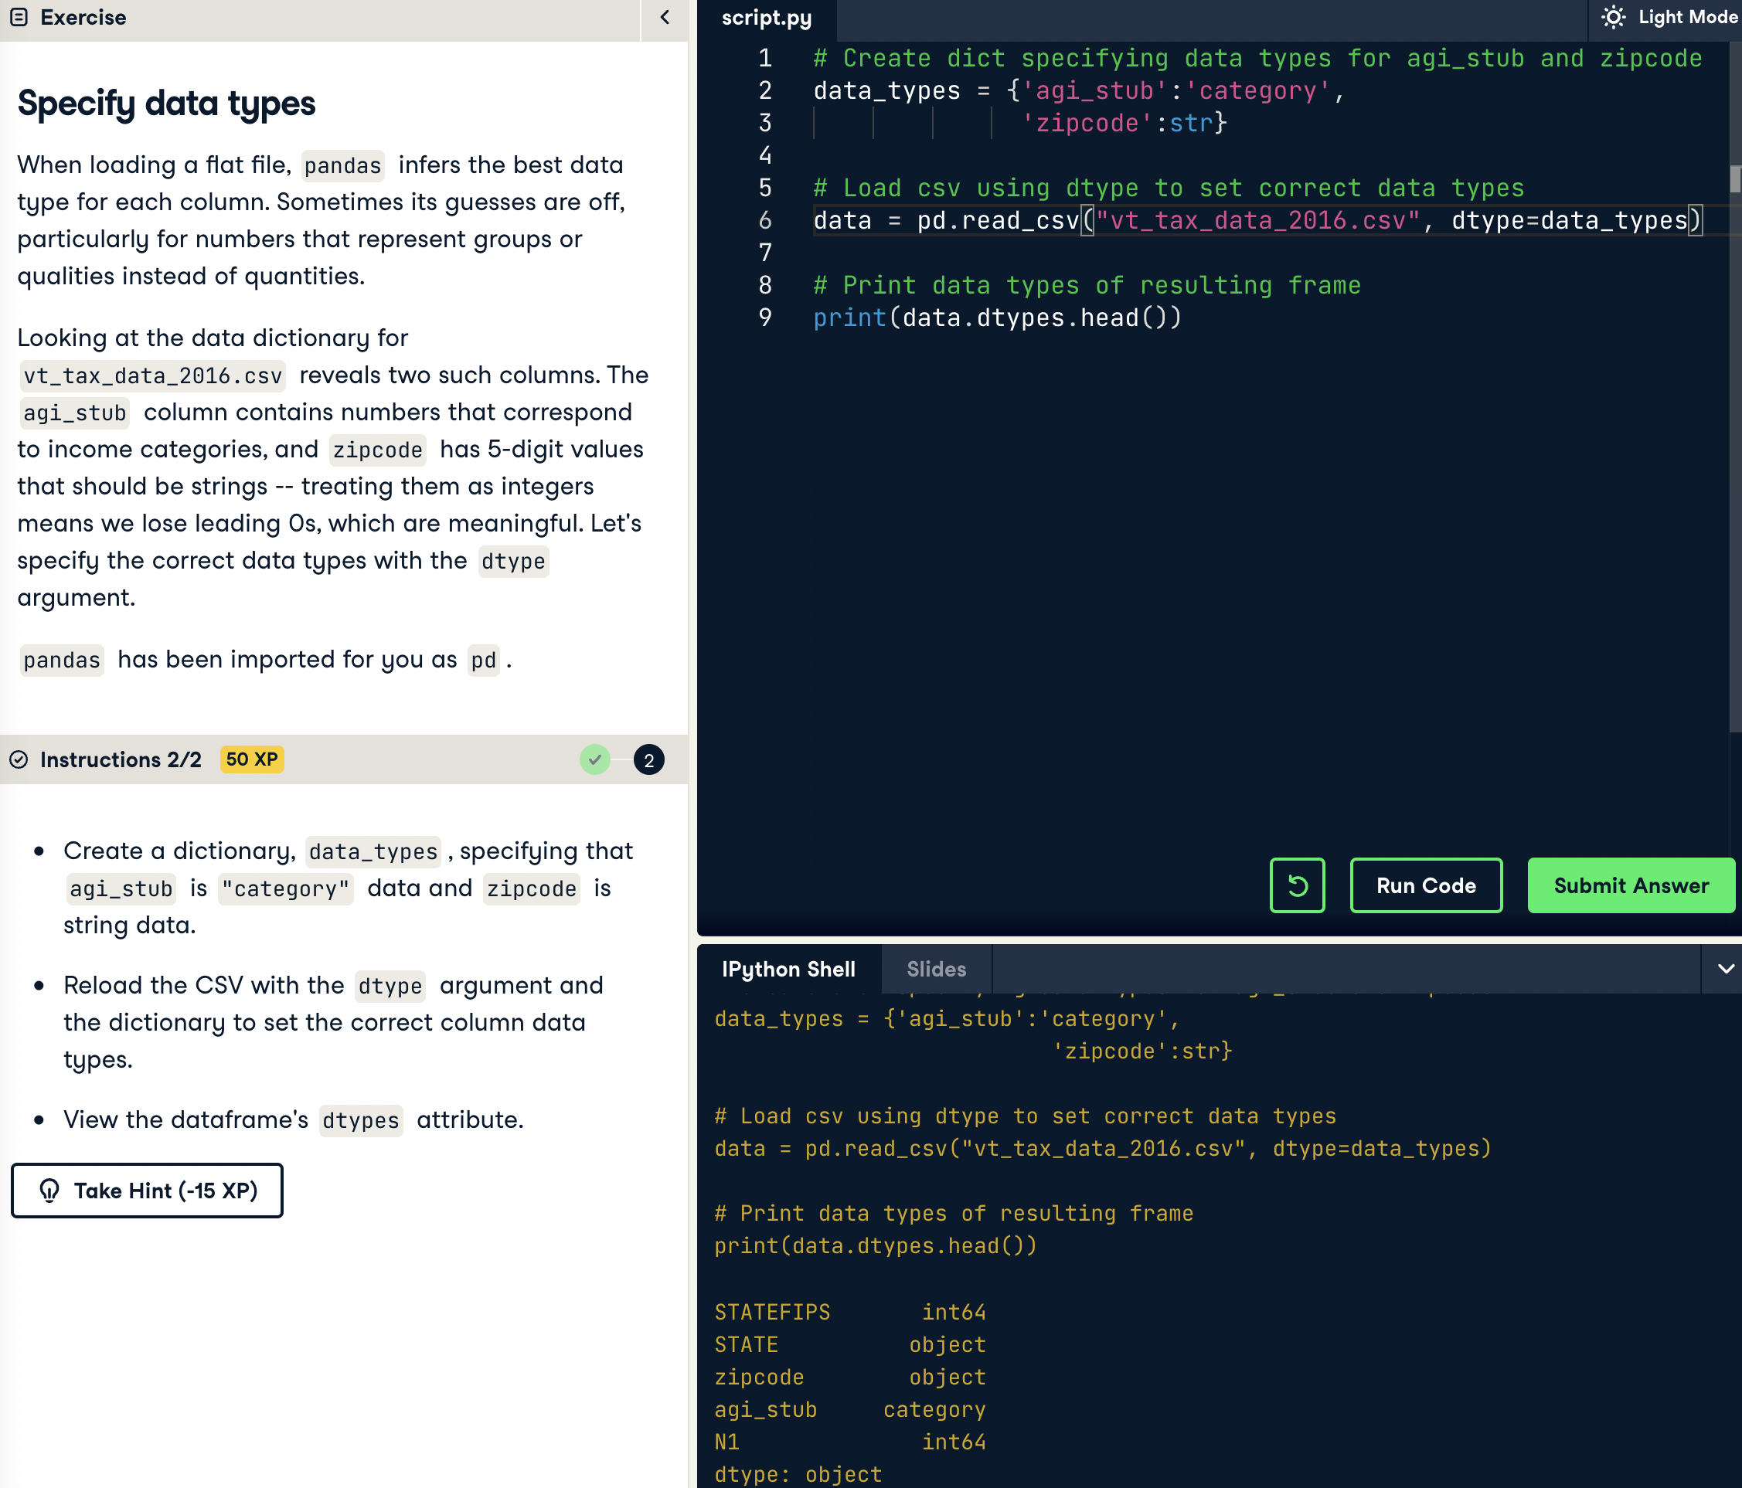Open the script.py editor tab
This screenshot has width=1742, height=1488.
pos(766,18)
